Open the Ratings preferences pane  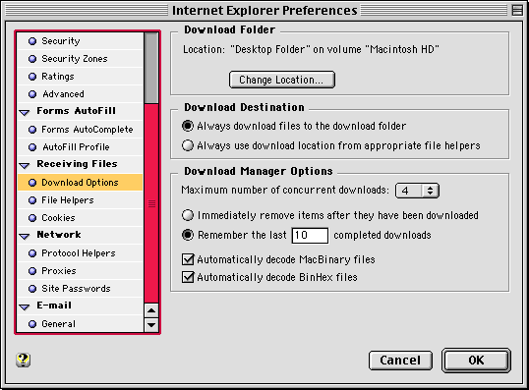click(x=81, y=77)
